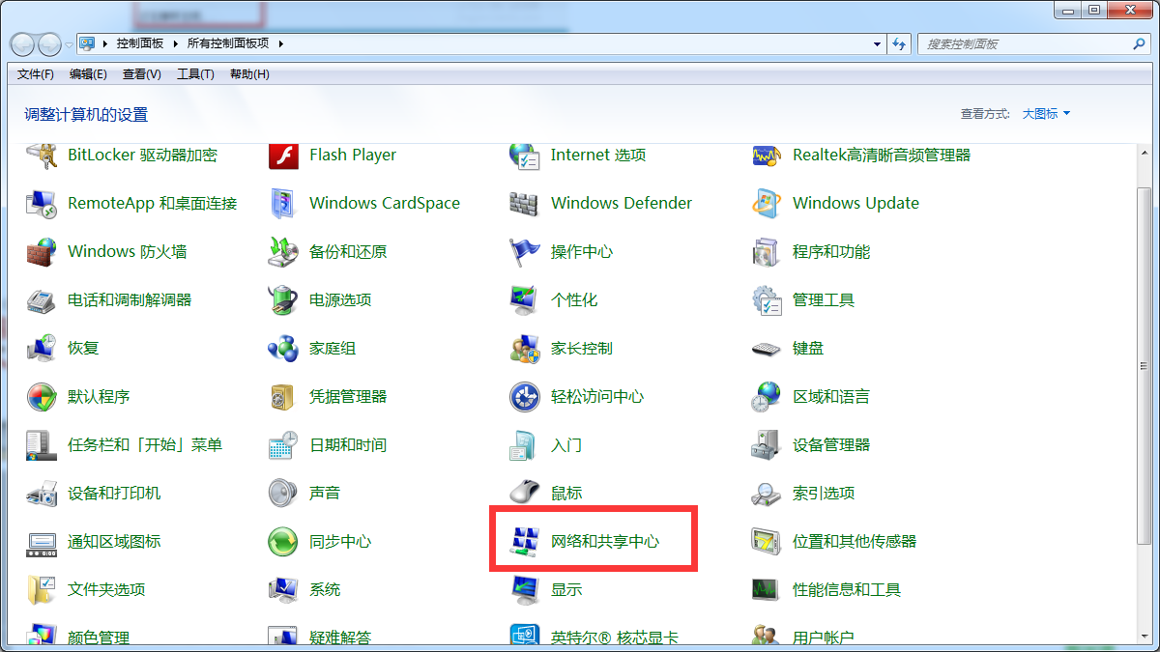The height and width of the screenshot is (652, 1160).
Task: Open the Windows CardSpace icon
Action: 282,204
